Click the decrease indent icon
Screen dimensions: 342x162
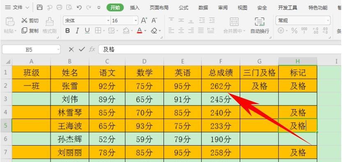[x=202, y=20]
